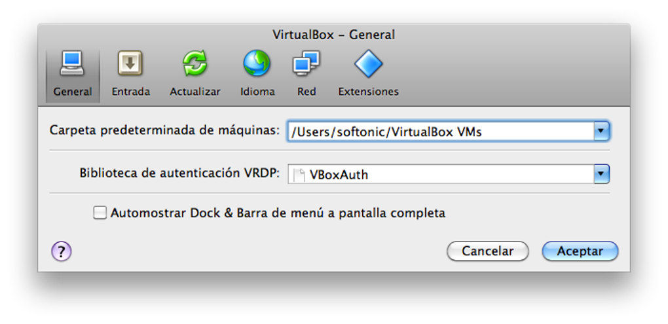668x324 pixels.
Task: Expand the Carpeta predeterminada dropdown arrow
Action: click(601, 132)
